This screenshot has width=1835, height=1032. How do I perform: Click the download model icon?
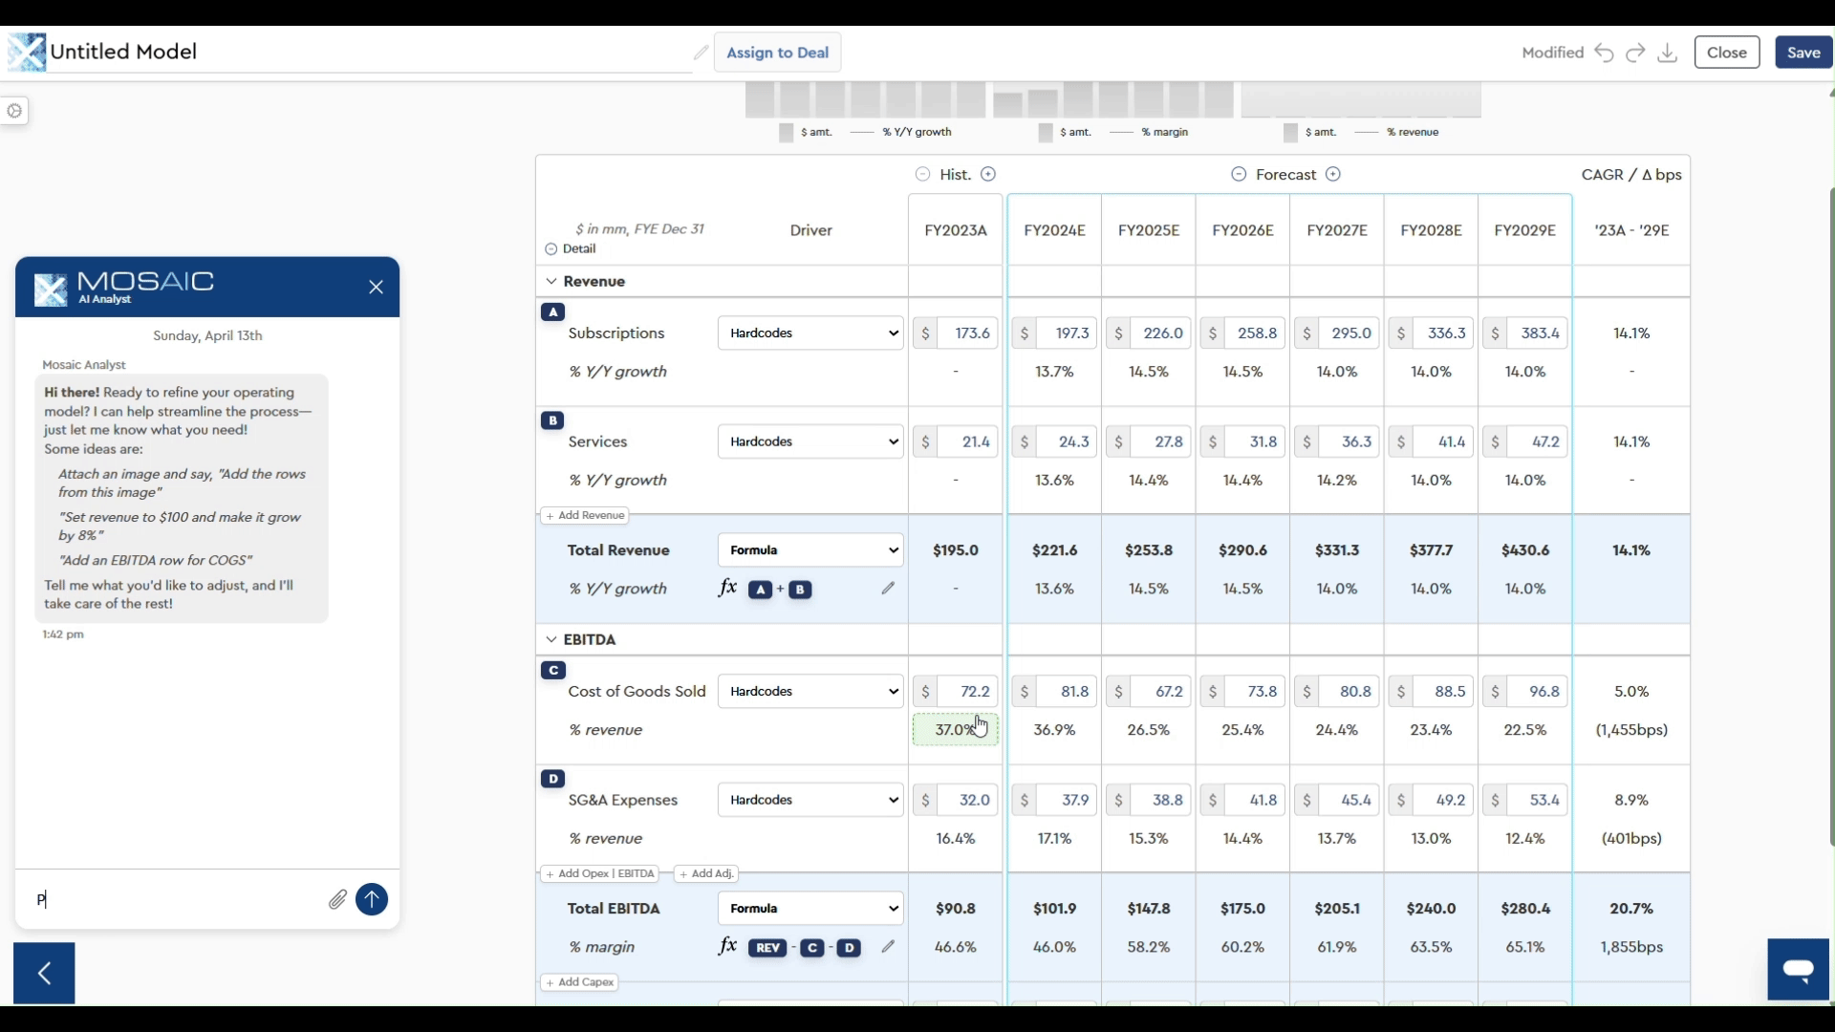(1667, 53)
